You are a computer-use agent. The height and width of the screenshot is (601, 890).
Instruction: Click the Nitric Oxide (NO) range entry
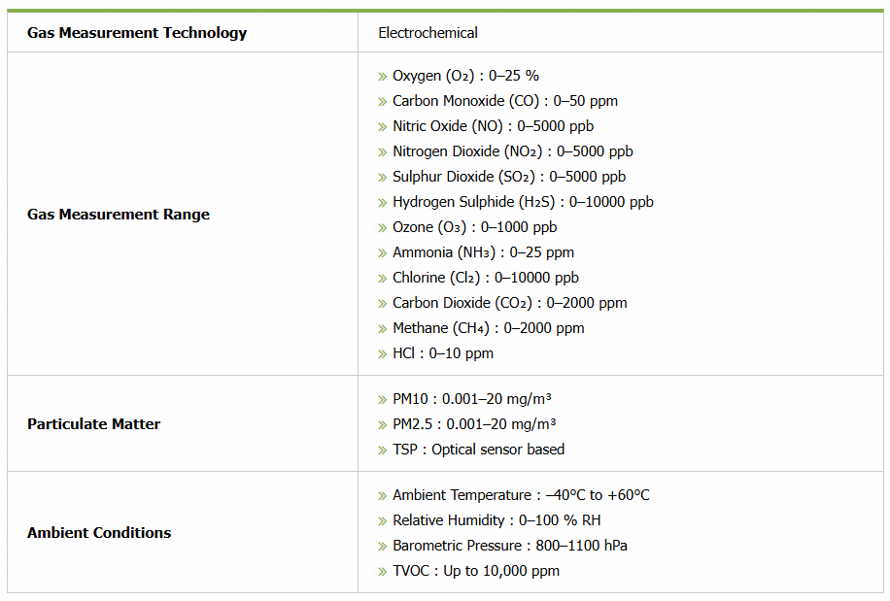click(493, 126)
